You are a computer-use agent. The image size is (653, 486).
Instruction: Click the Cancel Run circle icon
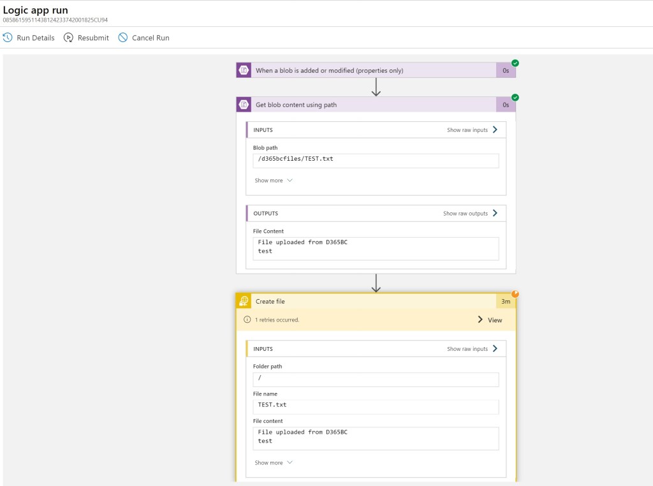click(123, 38)
